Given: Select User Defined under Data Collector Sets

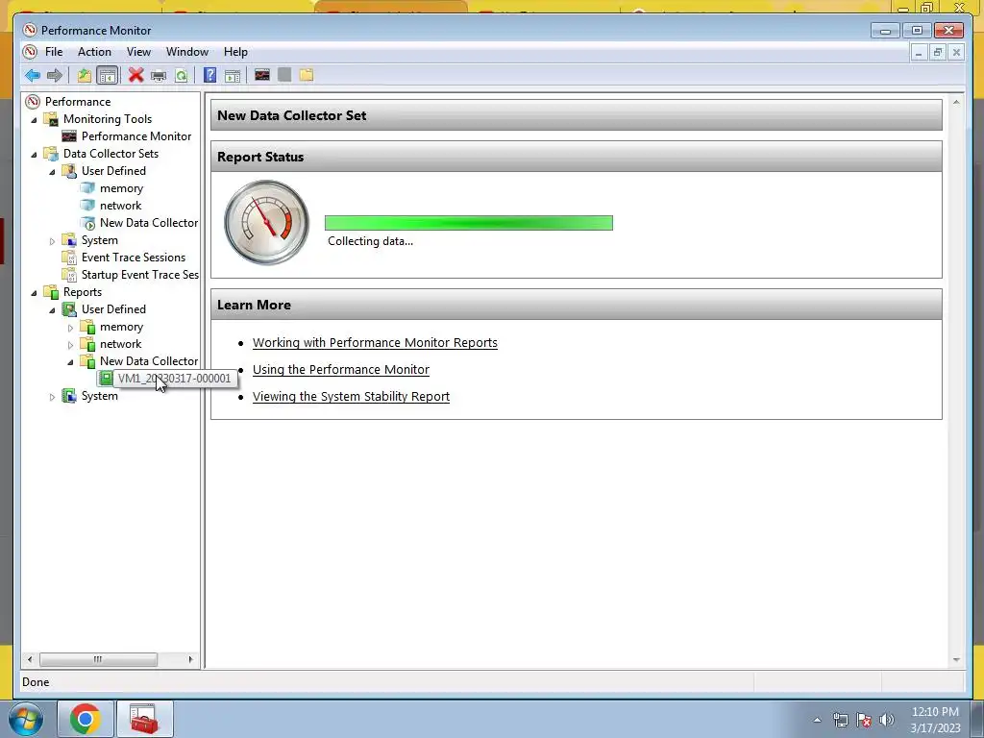Looking at the screenshot, I should tap(113, 171).
